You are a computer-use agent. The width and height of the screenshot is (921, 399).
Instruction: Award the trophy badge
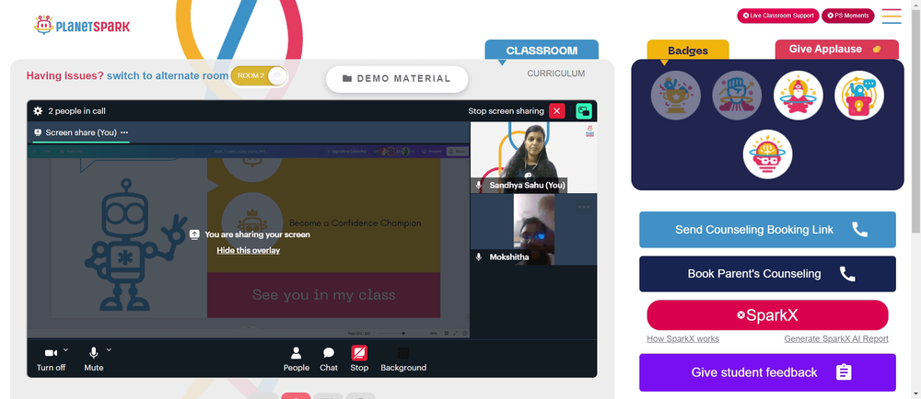coord(675,96)
